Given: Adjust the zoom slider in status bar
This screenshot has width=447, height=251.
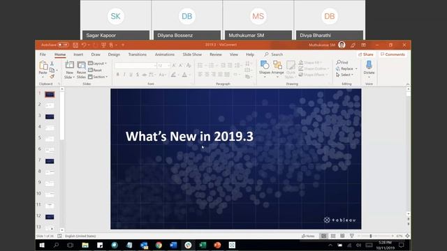Looking at the screenshot, I should (x=371, y=236).
